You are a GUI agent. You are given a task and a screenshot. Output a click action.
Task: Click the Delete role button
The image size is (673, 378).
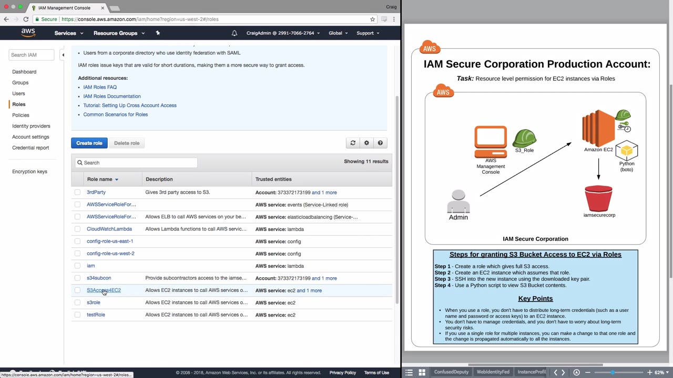[x=127, y=143]
